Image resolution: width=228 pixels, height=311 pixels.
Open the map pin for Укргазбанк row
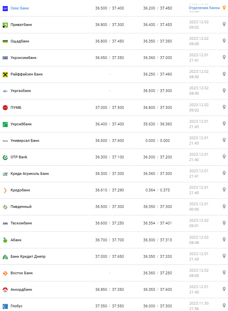point(224,90)
